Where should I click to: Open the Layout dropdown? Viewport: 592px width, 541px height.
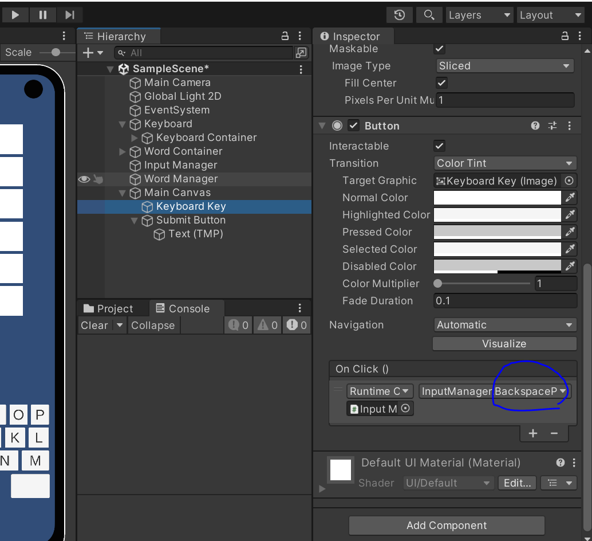pyautogui.click(x=550, y=15)
